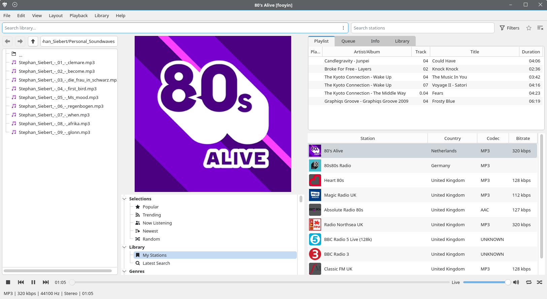Navigate back in the directory browser
Viewport: 547px width, 299px height.
point(8,41)
